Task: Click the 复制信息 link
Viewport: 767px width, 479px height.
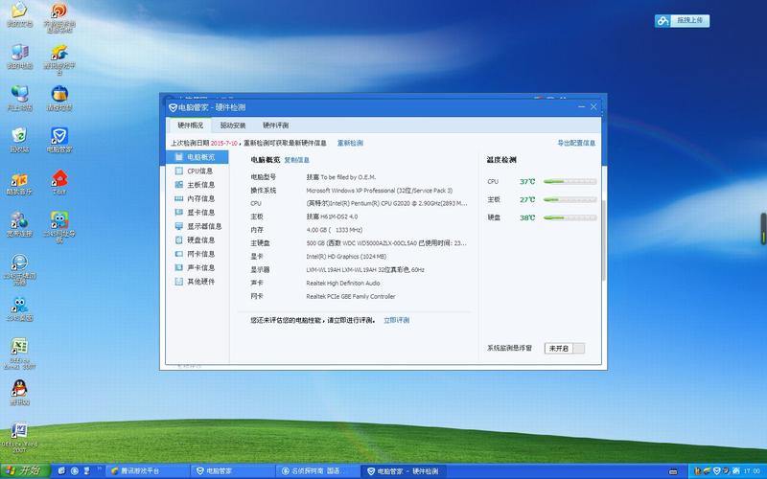Action: point(296,160)
